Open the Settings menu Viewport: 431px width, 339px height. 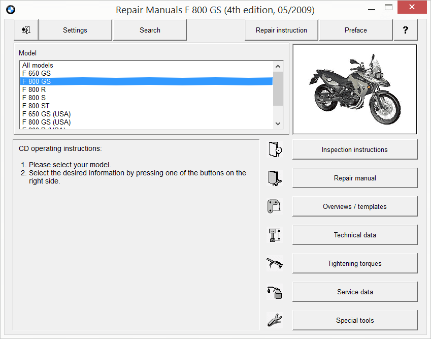[x=75, y=30]
